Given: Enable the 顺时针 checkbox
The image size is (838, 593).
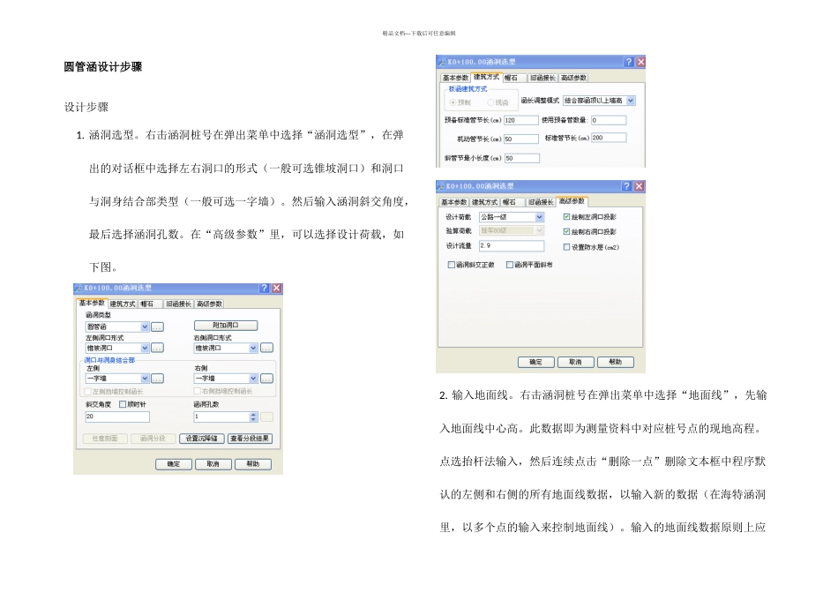Looking at the screenshot, I should click(x=123, y=404).
